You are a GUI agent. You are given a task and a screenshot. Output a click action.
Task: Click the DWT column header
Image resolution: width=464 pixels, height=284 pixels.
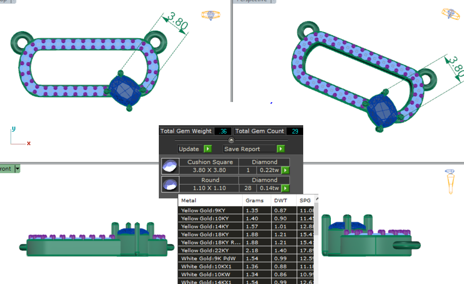point(284,200)
